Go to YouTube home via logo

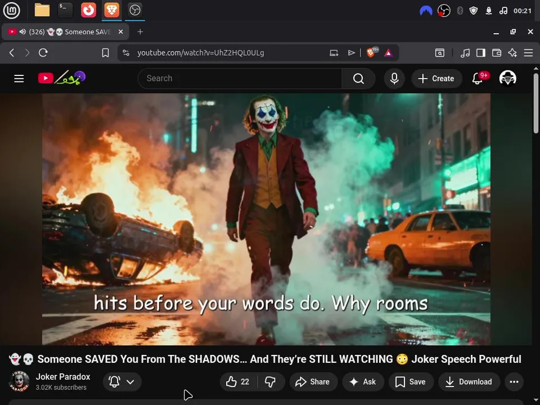pyautogui.click(x=62, y=78)
